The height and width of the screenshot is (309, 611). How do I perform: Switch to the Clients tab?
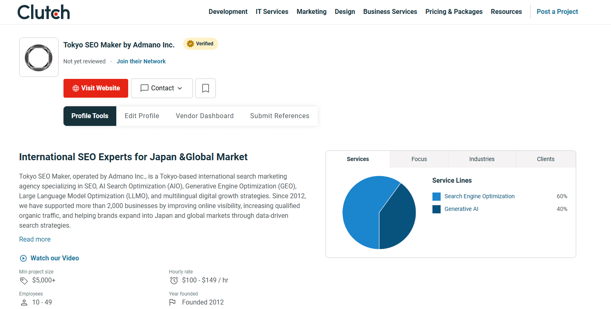[x=546, y=159]
